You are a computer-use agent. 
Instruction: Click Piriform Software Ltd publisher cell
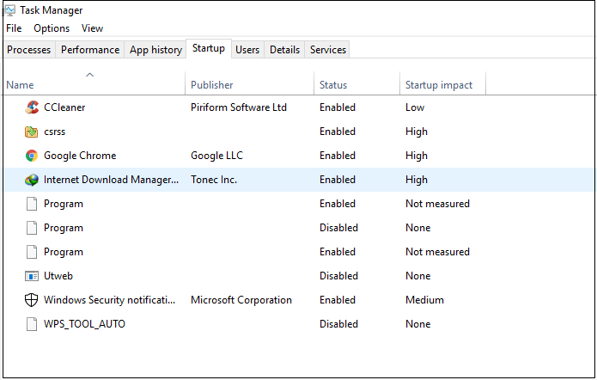pos(238,107)
